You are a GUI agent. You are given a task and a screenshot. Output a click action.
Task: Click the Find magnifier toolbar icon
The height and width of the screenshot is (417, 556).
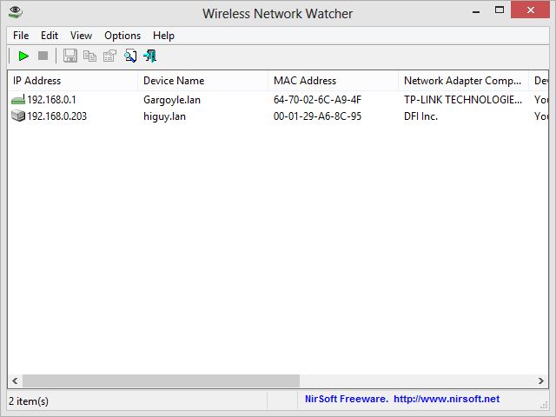point(130,56)
